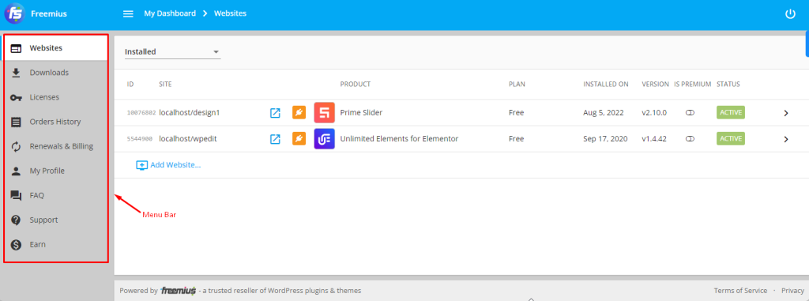Screen dimensions: 809x301
Task: Click the Add Website monitor icon
Action: (142, 165)
